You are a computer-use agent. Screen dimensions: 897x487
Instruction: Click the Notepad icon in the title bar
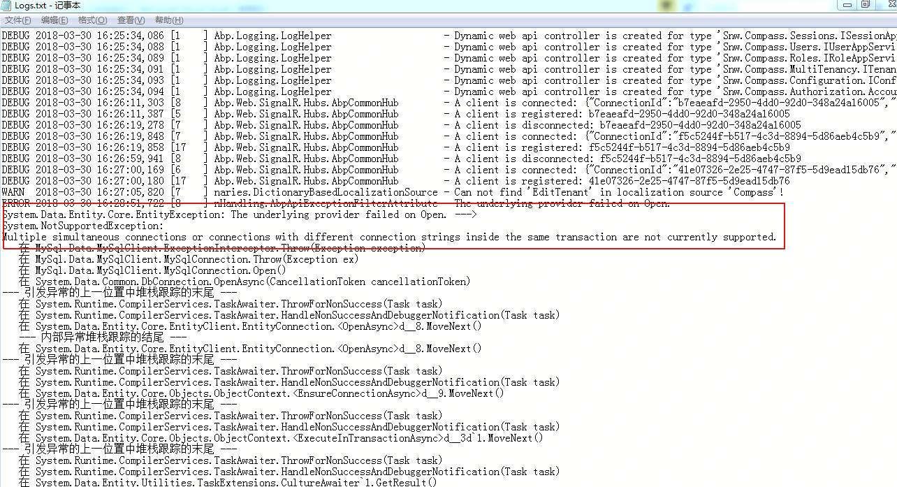7,6
